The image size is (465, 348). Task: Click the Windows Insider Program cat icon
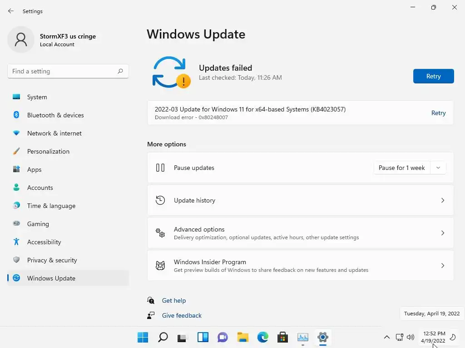(160, 266)
